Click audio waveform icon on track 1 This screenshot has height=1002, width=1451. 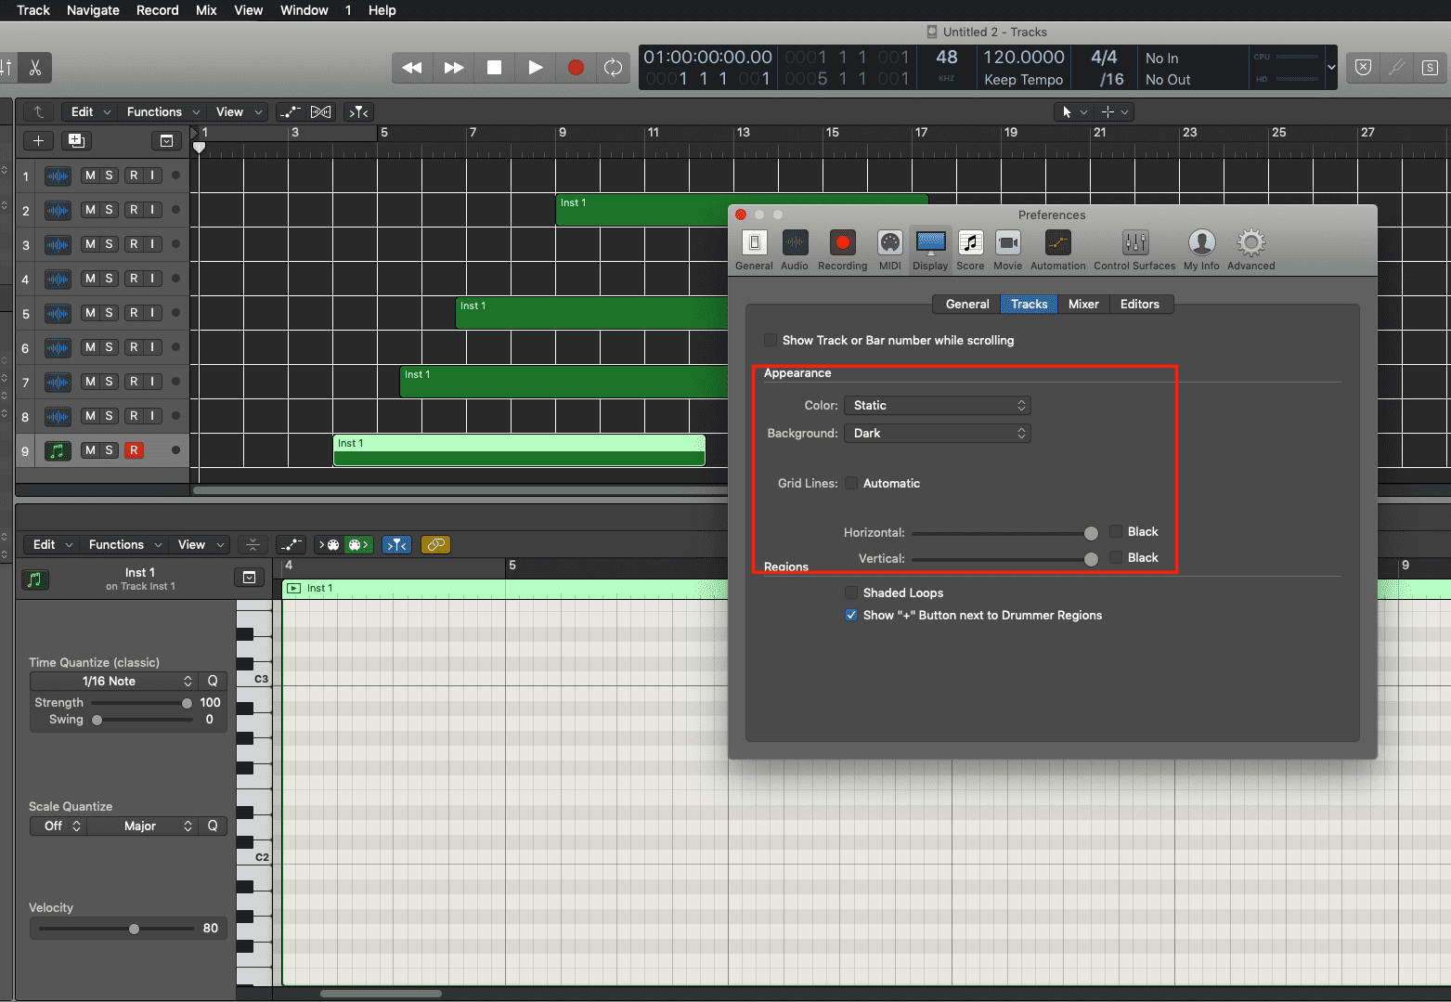tap(58, 176)
